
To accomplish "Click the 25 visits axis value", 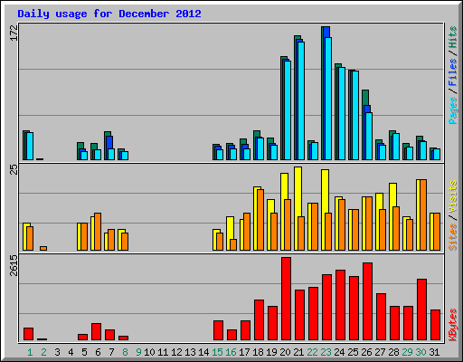I will [14, 169].
